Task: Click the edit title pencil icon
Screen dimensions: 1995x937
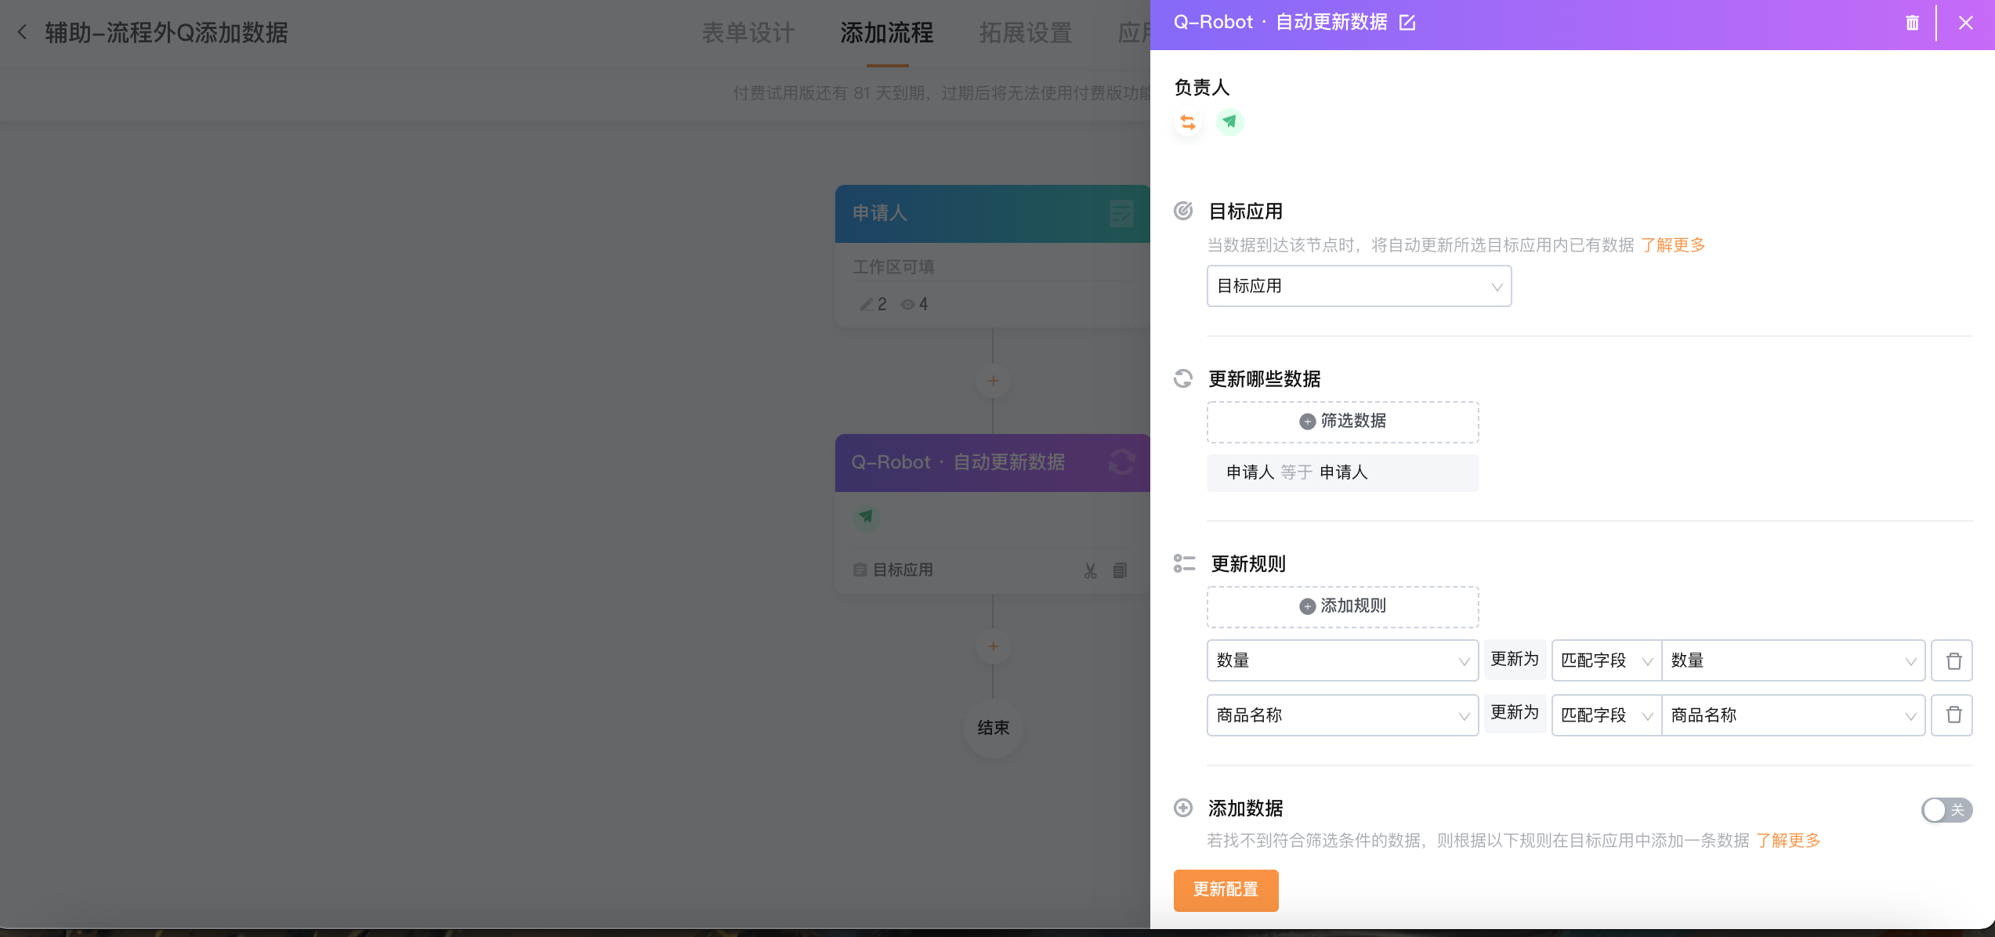Action: pos(1407,23)
